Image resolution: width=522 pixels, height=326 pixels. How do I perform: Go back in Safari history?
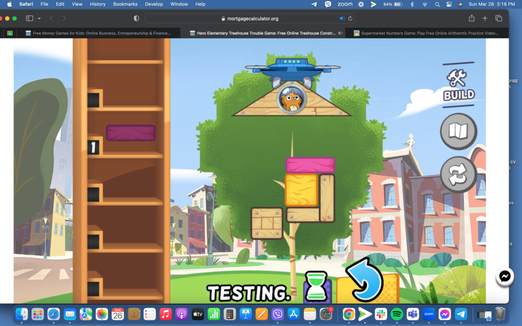[x=51, y=18]
